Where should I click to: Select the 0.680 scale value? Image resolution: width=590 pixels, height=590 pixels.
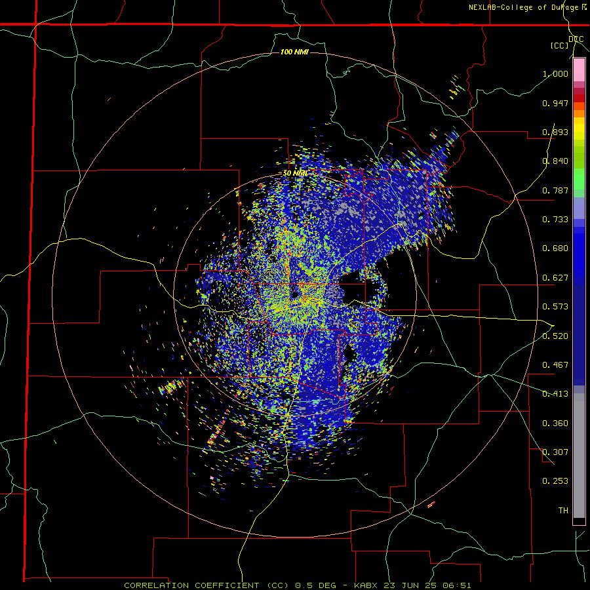pyautogui.click(x=555, y=248)
